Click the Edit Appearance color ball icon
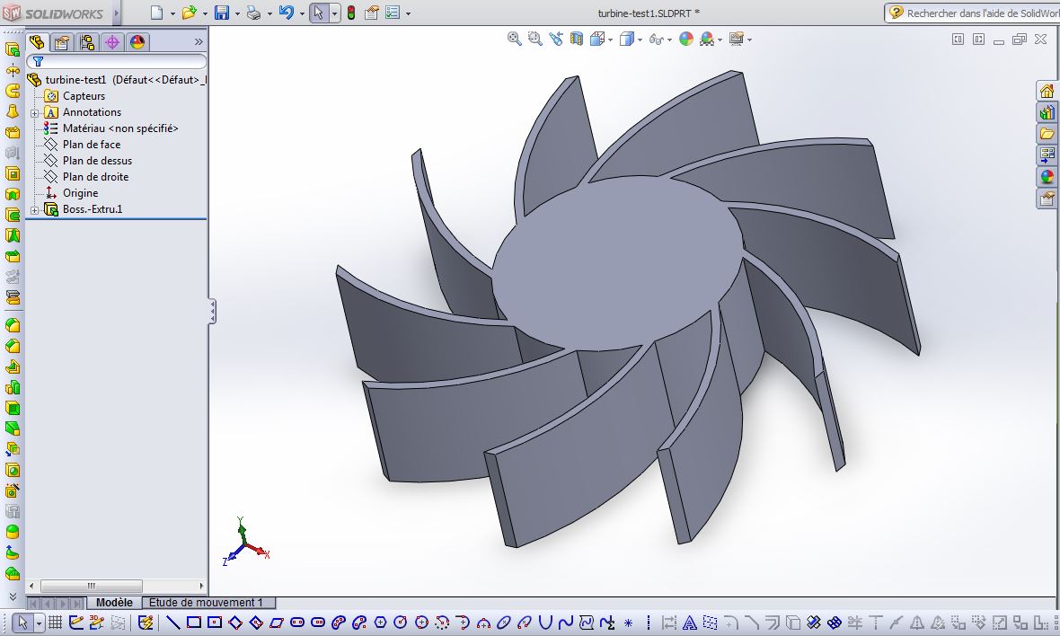The image size is (1060, 636). [686, 40]
